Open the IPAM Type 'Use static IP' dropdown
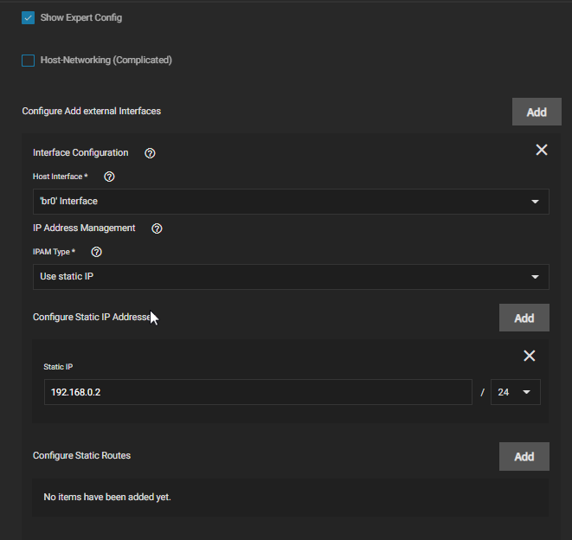 pos(290,277)
